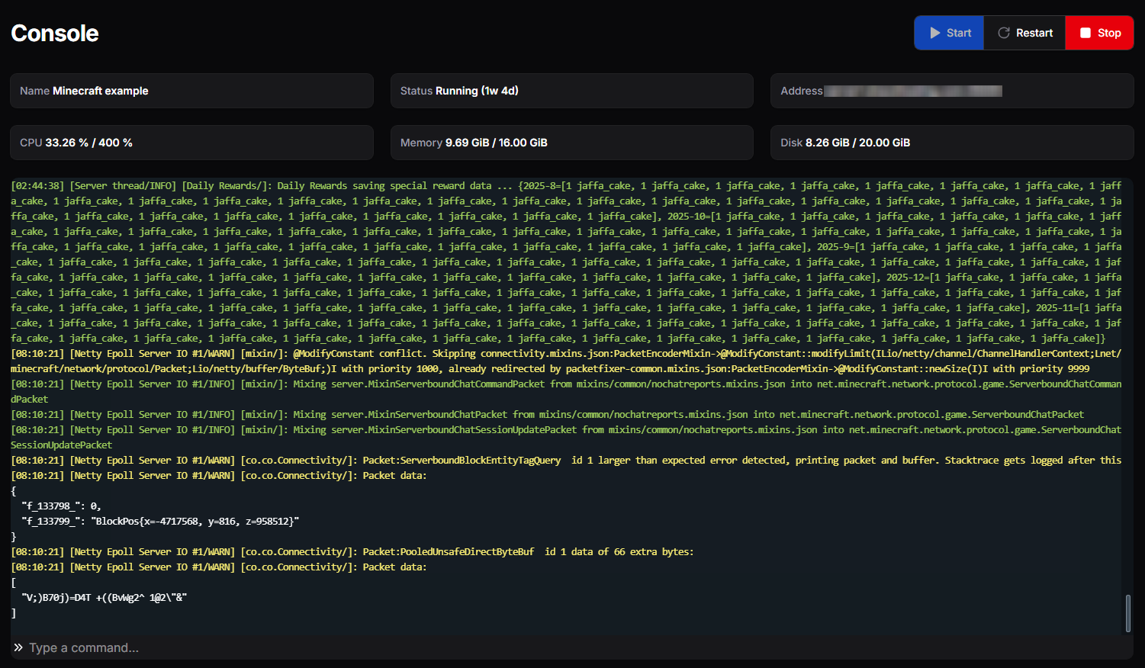
Task: Click the blurred Address field
Action: [x=952, y=91]
